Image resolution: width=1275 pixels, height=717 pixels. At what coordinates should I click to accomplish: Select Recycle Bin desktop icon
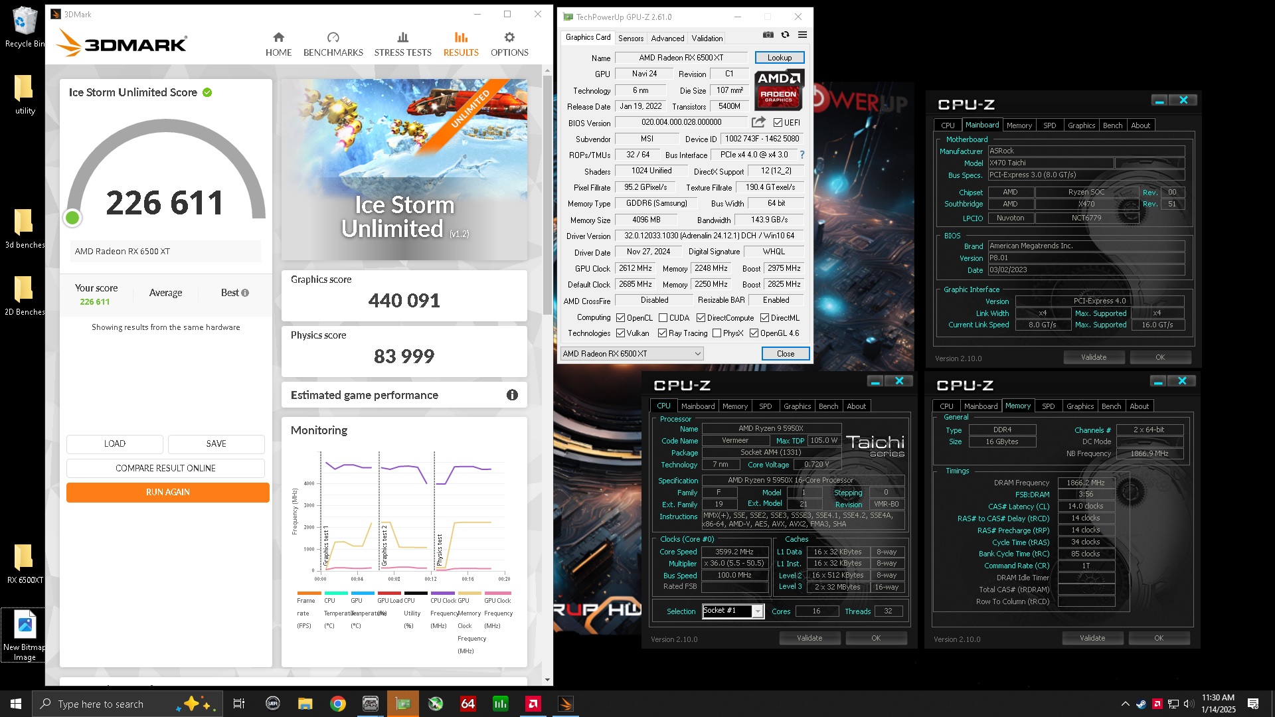tap(24, 28)
